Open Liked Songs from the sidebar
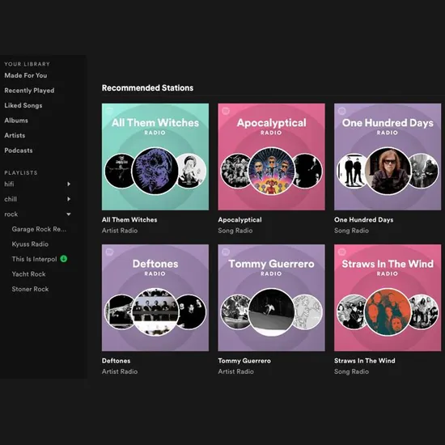Viewport: 445px width, 445px height. click(23, 105)
